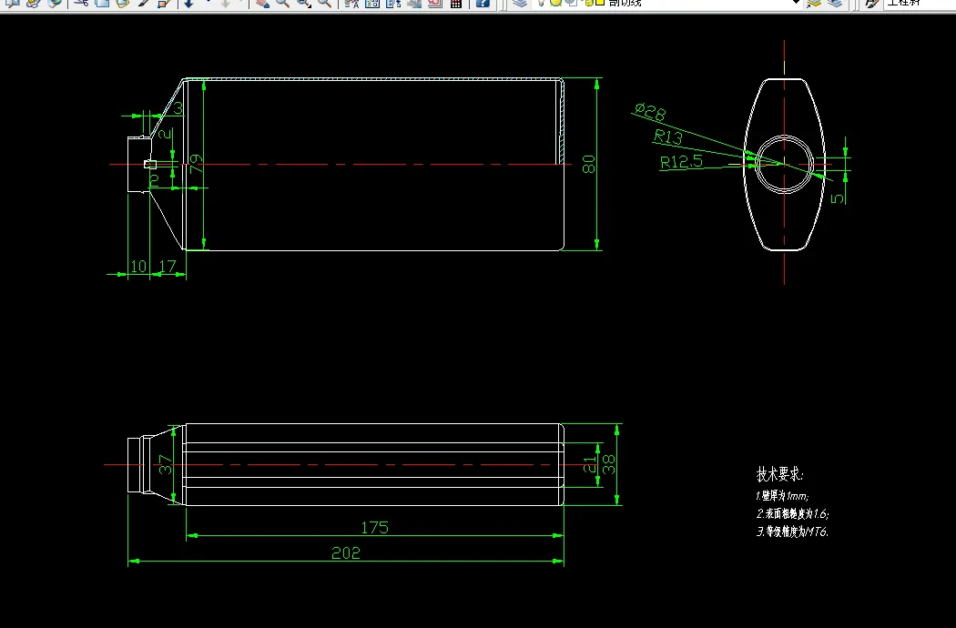Select the 5 dimension beside end view
Screen dimensions: 956x628
click(x=838, y=198)
